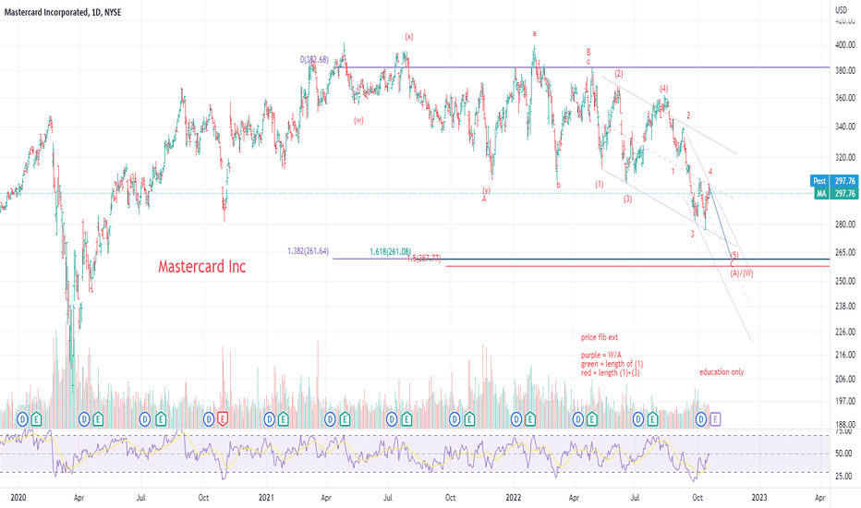Select the (x) wave label
Viewport: 861px width, 508px height.
point(409,36)
